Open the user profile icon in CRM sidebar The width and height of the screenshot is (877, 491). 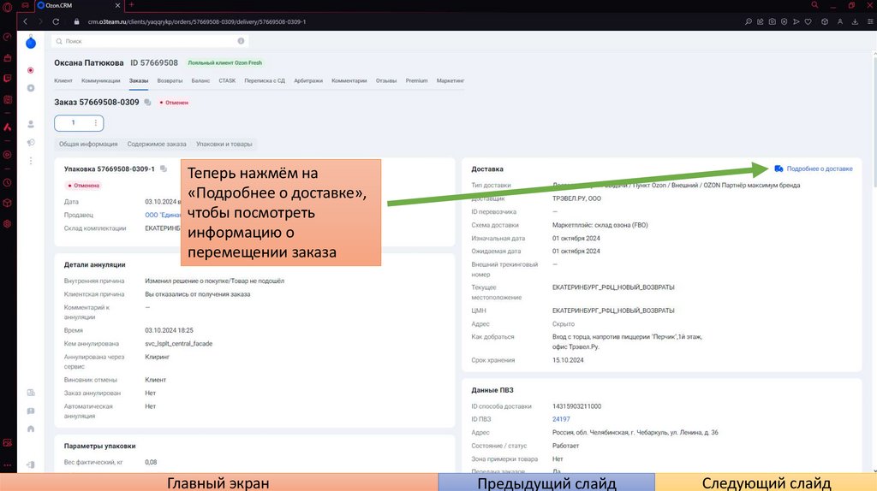(31, 124)
